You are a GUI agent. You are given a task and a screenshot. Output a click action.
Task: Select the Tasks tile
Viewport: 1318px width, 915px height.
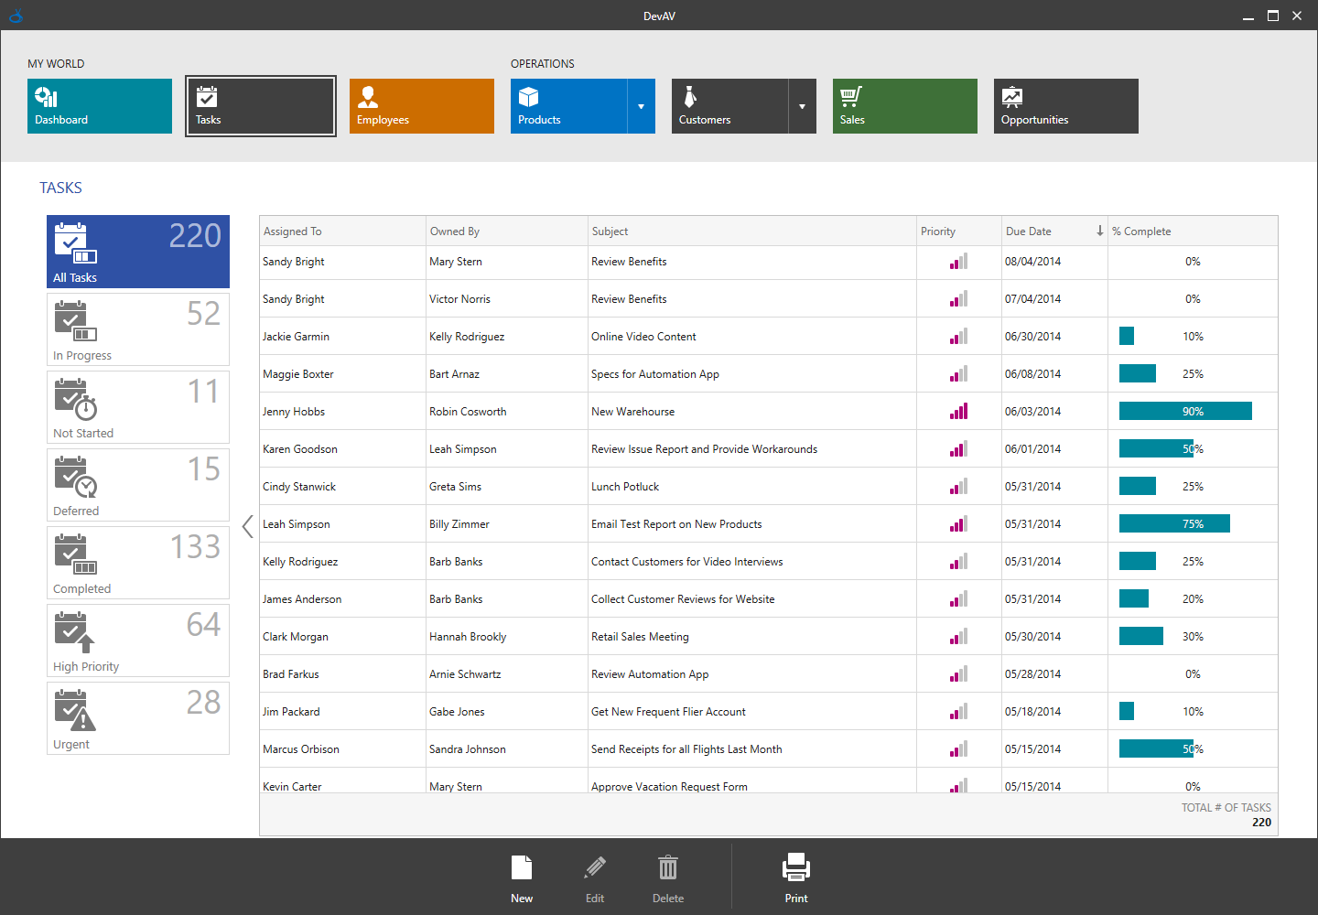point(260,105)
